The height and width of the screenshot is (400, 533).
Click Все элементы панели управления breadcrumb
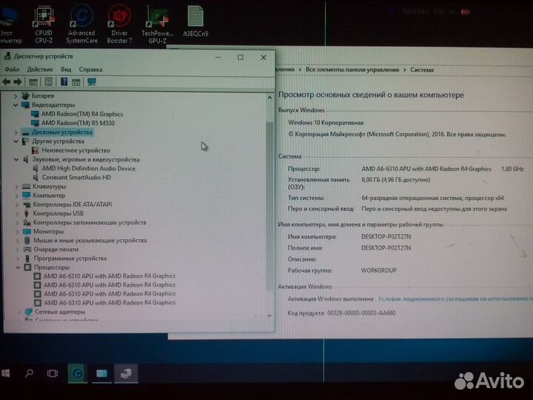[352, 70]
